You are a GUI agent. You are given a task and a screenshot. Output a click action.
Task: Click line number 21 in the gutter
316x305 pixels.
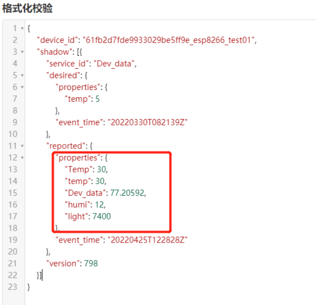13,263
